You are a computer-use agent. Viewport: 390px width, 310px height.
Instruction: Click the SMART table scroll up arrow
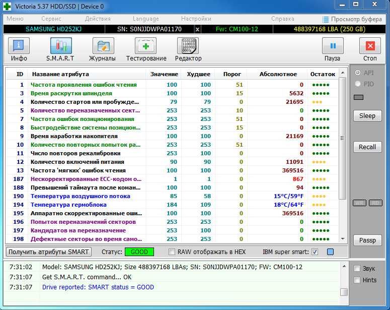(343, 73)
